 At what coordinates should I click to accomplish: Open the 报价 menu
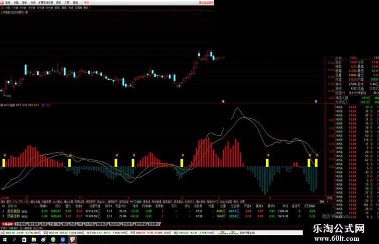(x=24, y=3)
